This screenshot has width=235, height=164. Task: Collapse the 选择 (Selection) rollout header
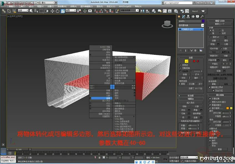coord(190,57)
